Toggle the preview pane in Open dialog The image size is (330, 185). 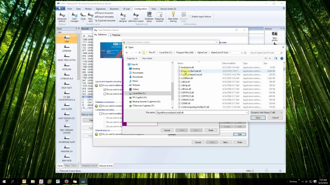276,58
